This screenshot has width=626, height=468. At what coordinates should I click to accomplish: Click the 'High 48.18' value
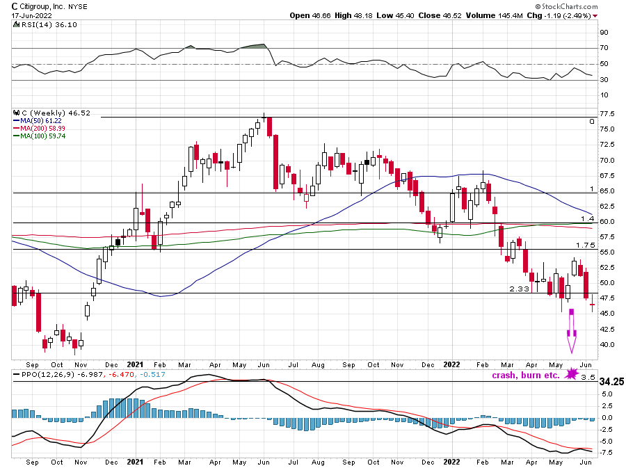[354, 15]
